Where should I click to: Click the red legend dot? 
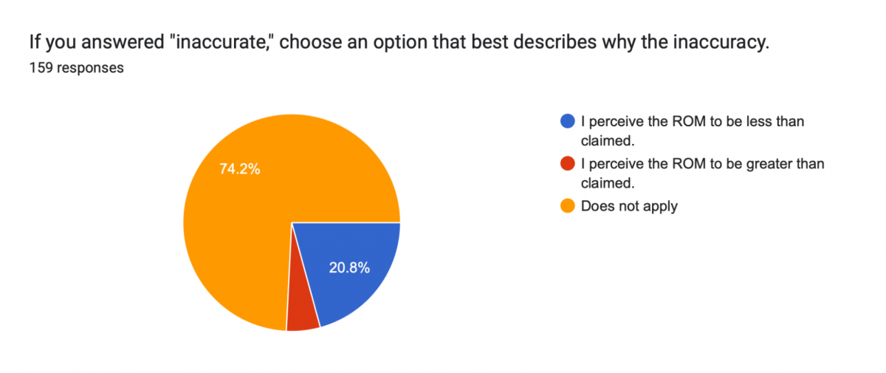click(x=568, y=164)
